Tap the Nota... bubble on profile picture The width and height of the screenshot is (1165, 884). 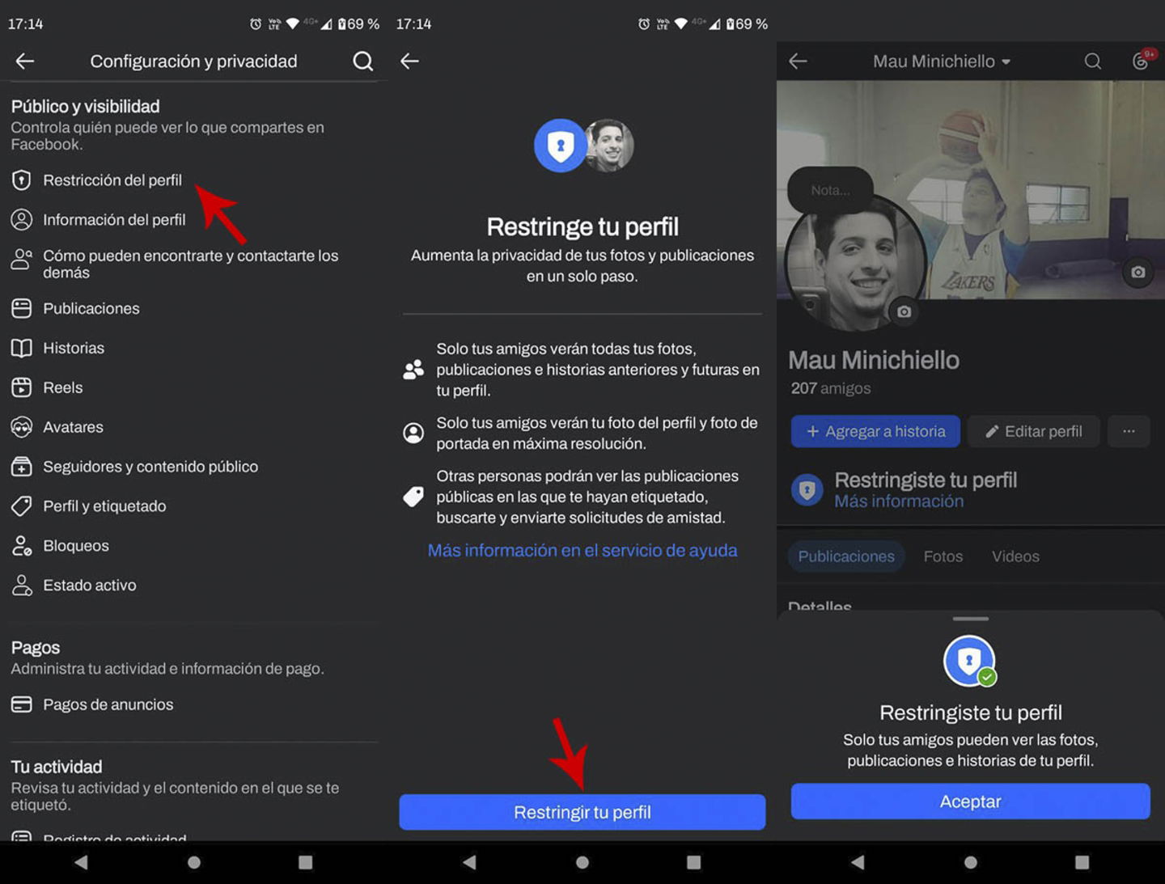point(831,190)
